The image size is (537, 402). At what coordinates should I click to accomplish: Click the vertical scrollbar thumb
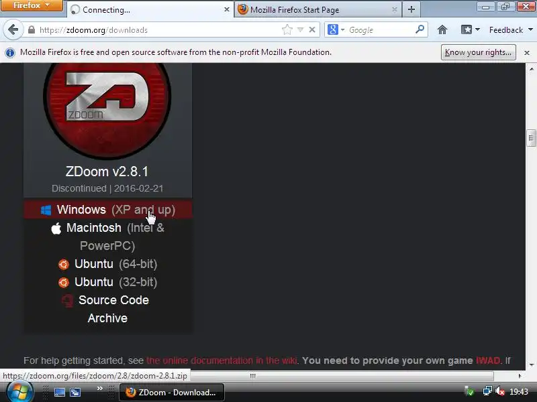531,138
